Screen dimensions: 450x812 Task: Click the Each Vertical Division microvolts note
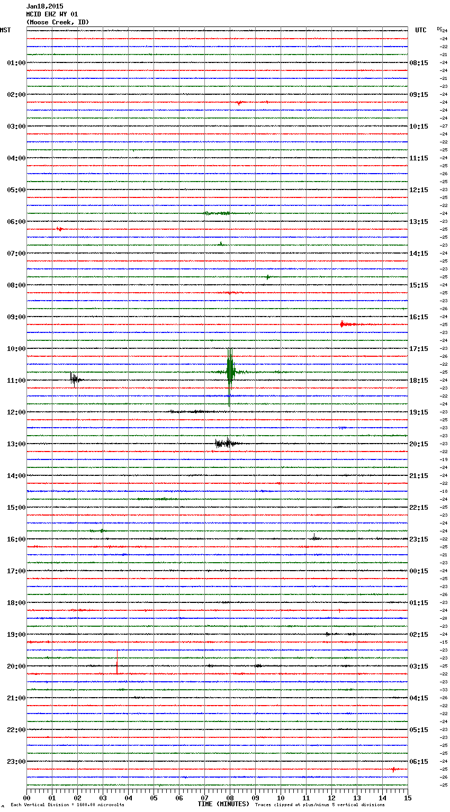(x=67, y=805)
